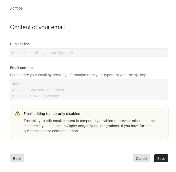Viewport: 176px width, 172px height.
Task: Click the warning triangle icon
Action: tap(17, 113)
